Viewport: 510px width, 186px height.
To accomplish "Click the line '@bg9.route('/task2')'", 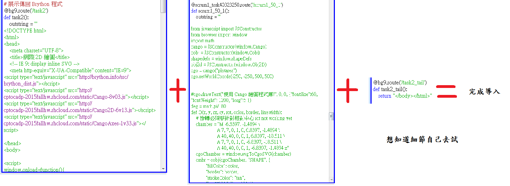I will point(26,11).
